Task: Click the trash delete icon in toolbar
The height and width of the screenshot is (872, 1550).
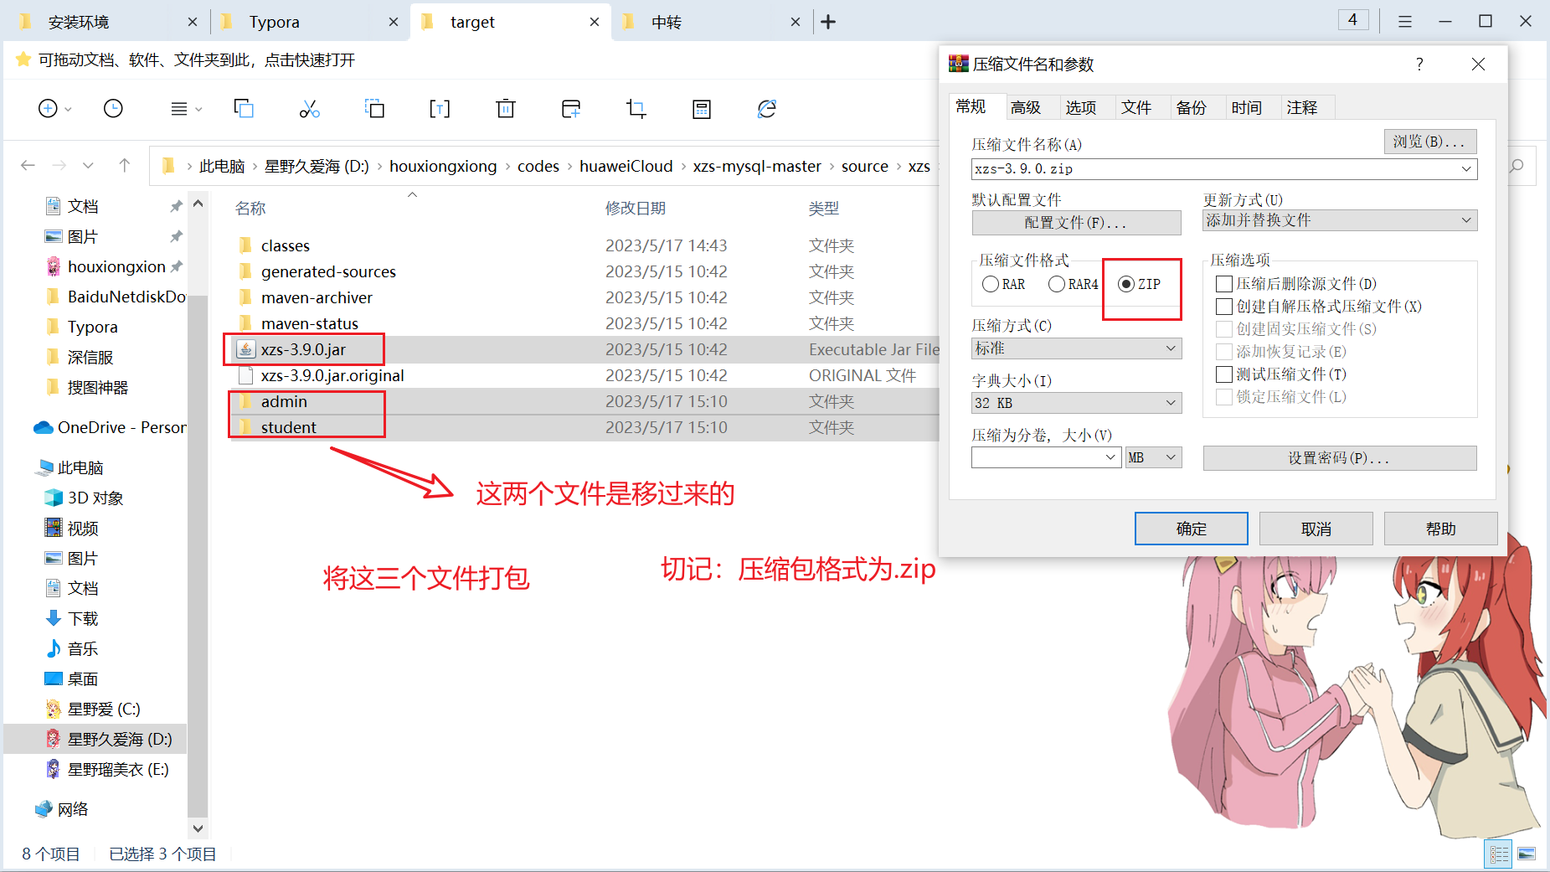Action: pos(505,109)
